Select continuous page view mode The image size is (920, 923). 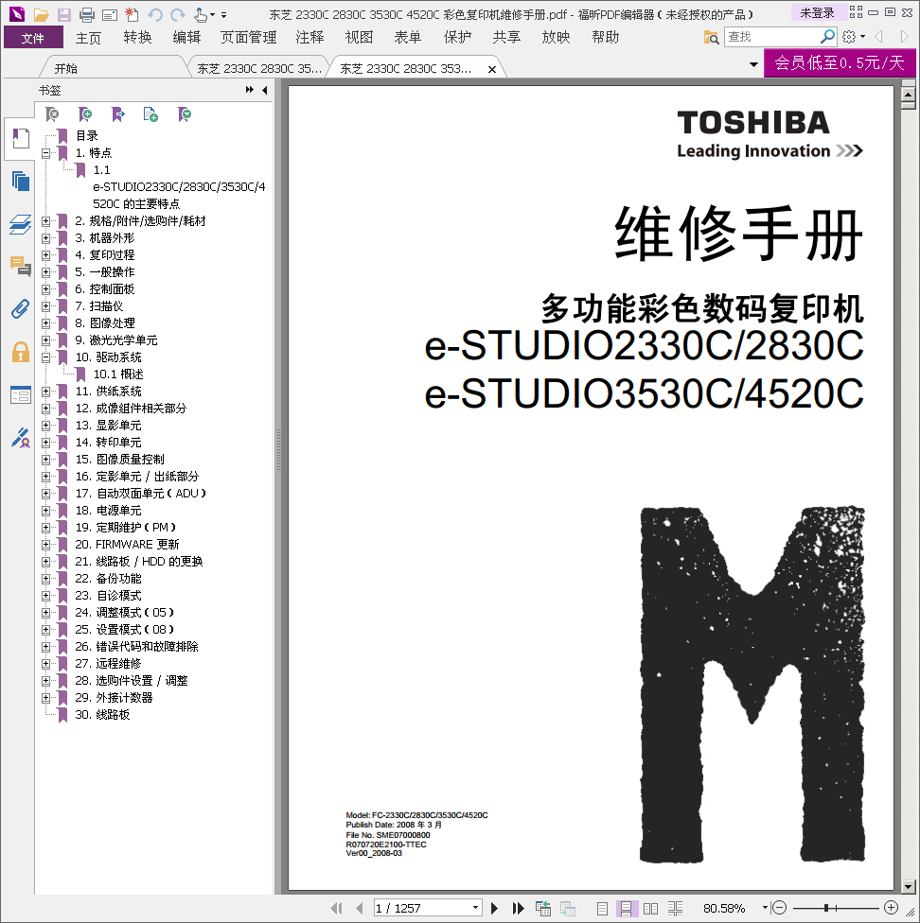click(x=626, y=908)
